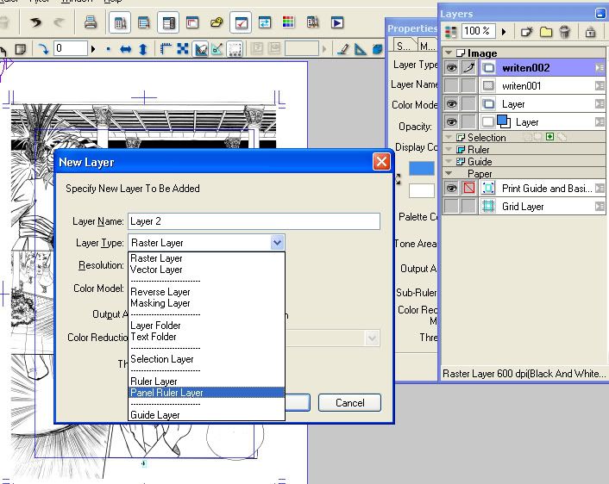Click the flip horizontal double-arrow icon
Image resolution: width=609 pixels, height=484 pixels.
pyautogui.click(x=125, y=49)
